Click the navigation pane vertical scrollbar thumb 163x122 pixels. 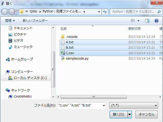pyautogui.click(x=53, y=69)
